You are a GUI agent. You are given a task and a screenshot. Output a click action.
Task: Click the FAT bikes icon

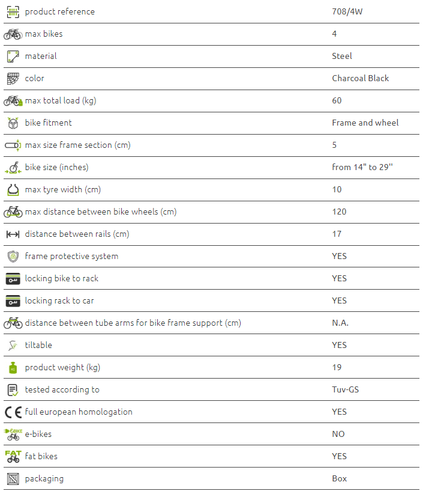13,457
